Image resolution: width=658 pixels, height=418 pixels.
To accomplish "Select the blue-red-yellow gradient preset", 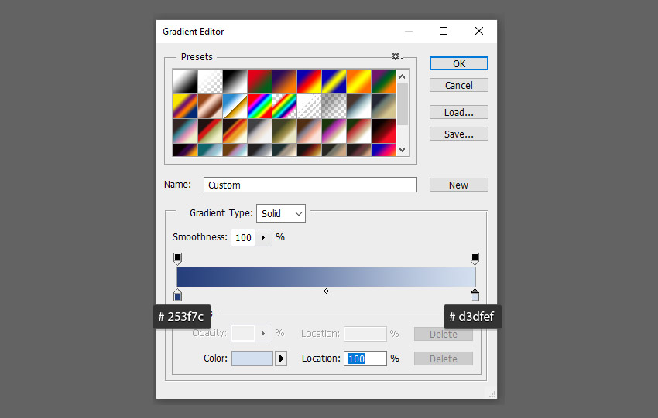I will [309, 81].
